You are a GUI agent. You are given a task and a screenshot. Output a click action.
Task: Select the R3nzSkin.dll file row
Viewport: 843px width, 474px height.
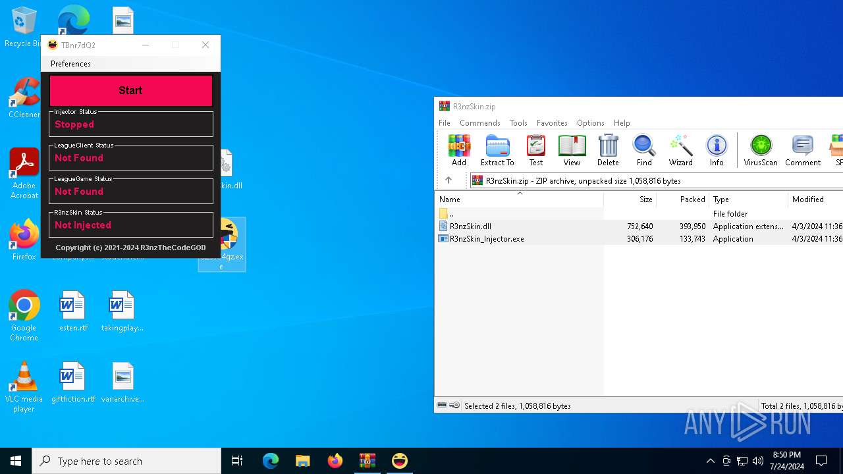click(470, 226)
